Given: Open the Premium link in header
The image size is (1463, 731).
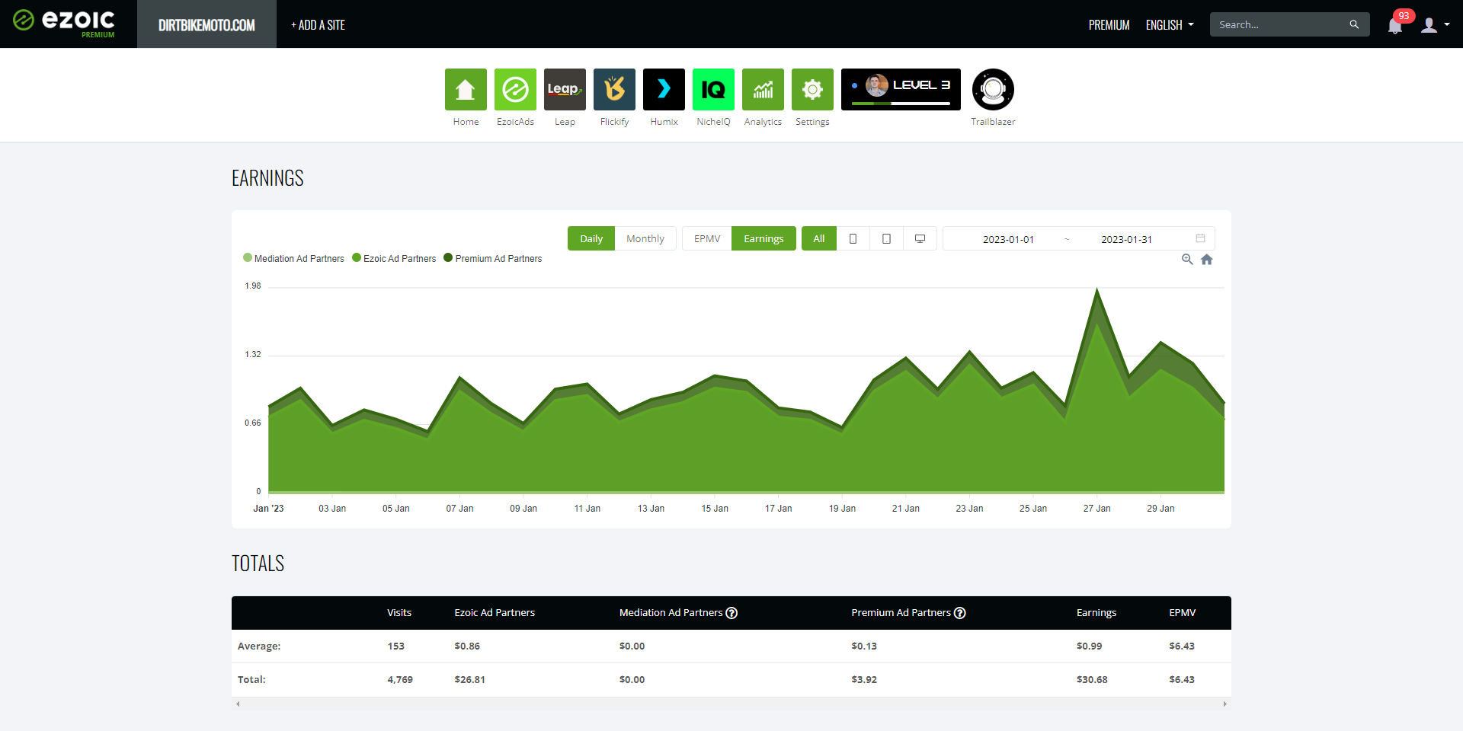Looking at the screenshot, I should coord(1109,25).
